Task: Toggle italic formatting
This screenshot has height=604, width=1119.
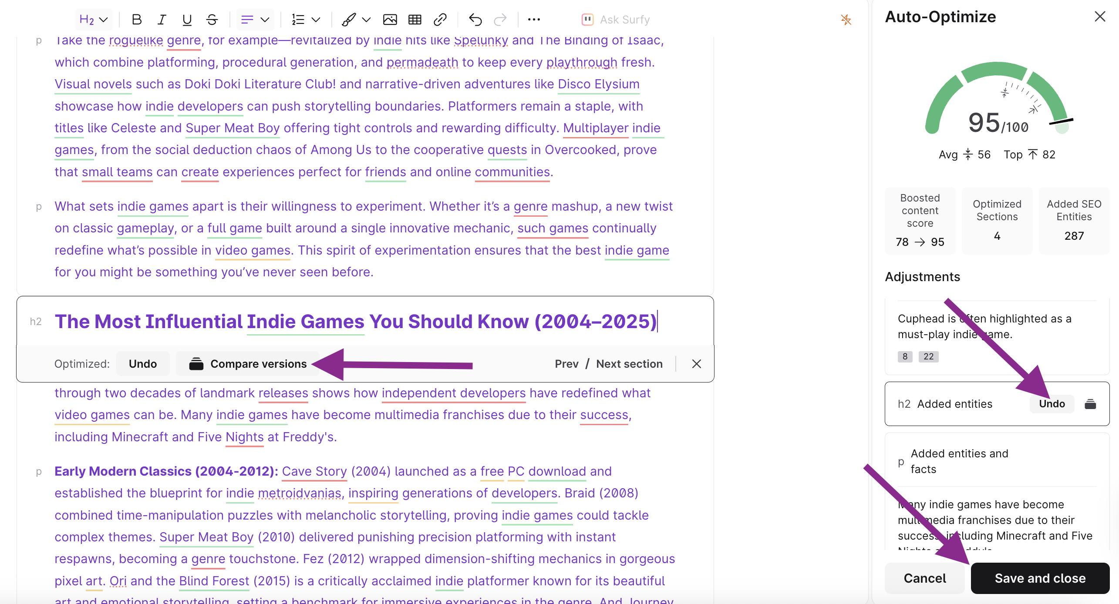Action: [x=162, y=20]
